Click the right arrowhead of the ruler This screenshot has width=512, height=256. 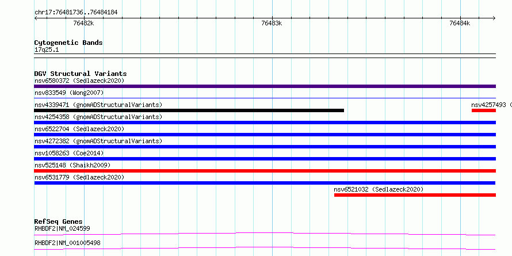coord(494,18)
